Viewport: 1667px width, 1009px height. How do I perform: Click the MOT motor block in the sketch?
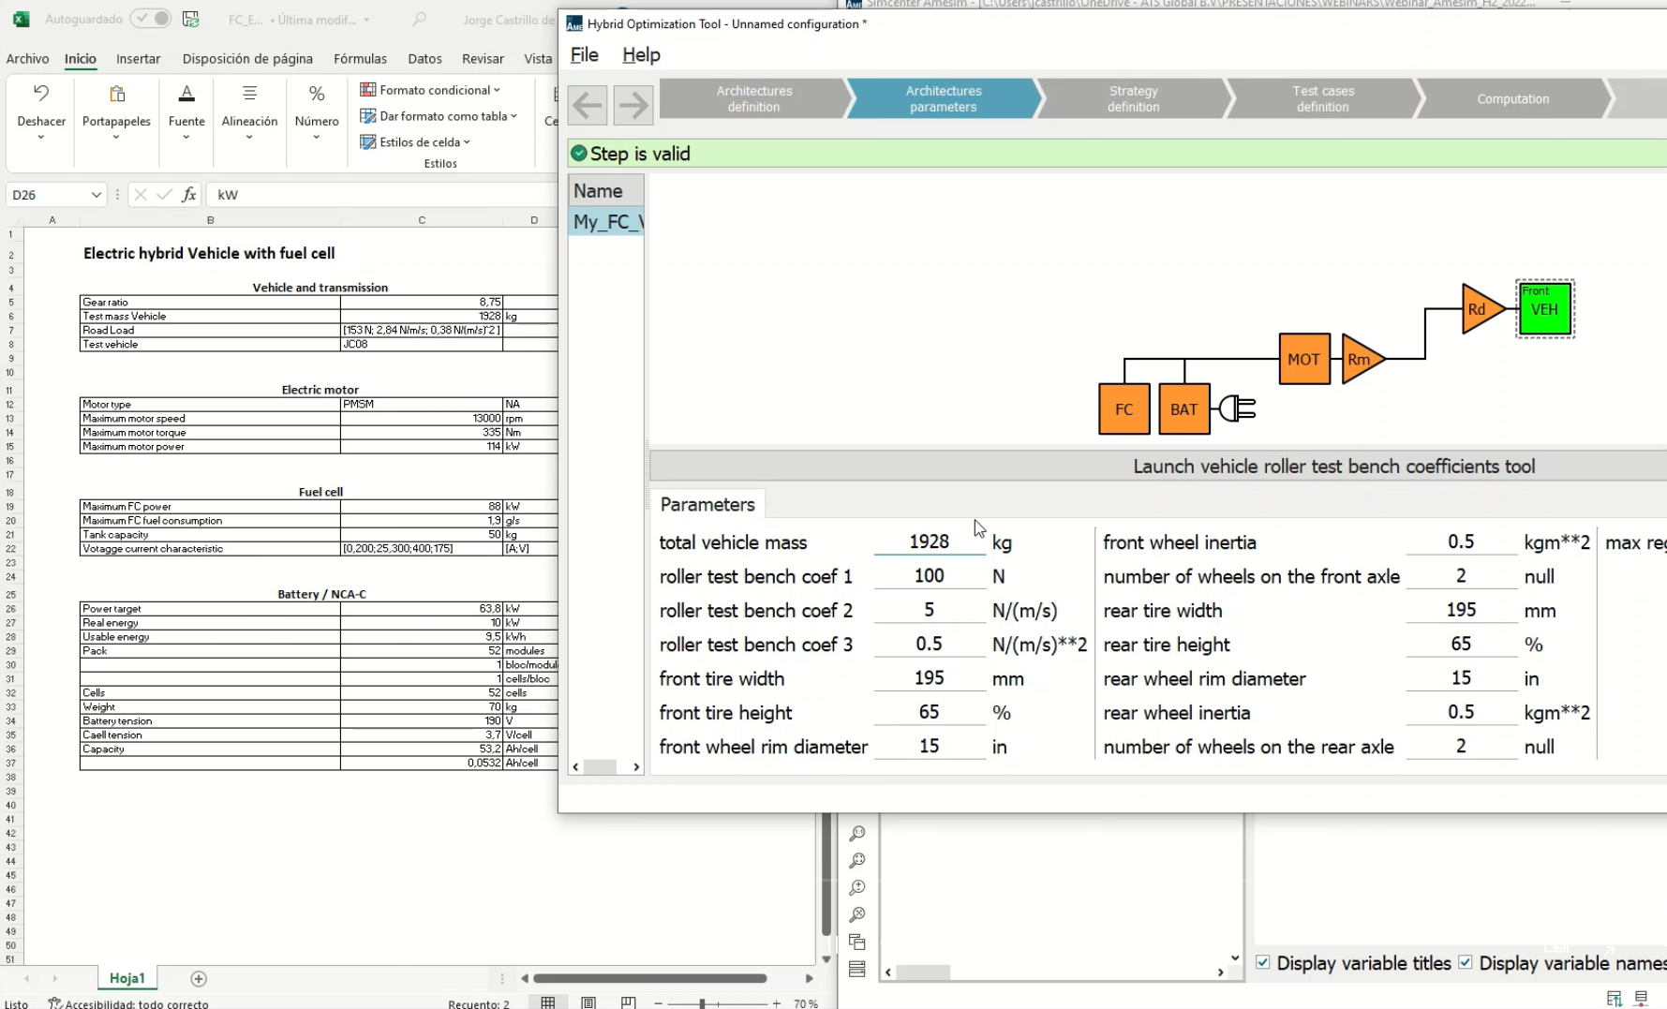pyautogui.click(x=1303, y=359)
